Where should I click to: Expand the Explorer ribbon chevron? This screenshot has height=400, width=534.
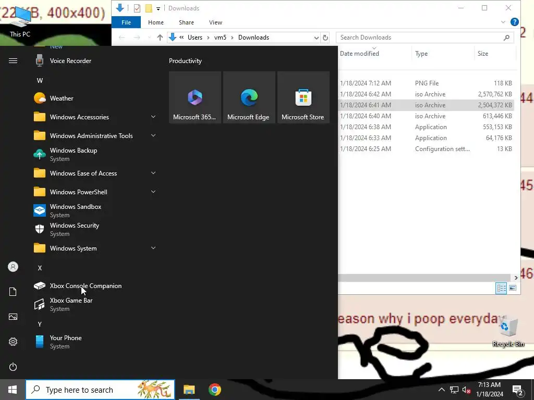coord(503,22)
